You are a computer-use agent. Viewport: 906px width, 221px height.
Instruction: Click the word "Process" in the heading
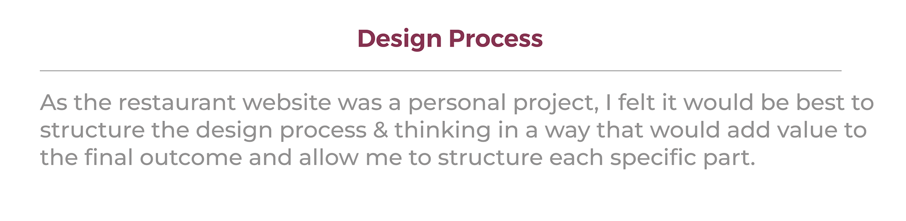[496, 38]
